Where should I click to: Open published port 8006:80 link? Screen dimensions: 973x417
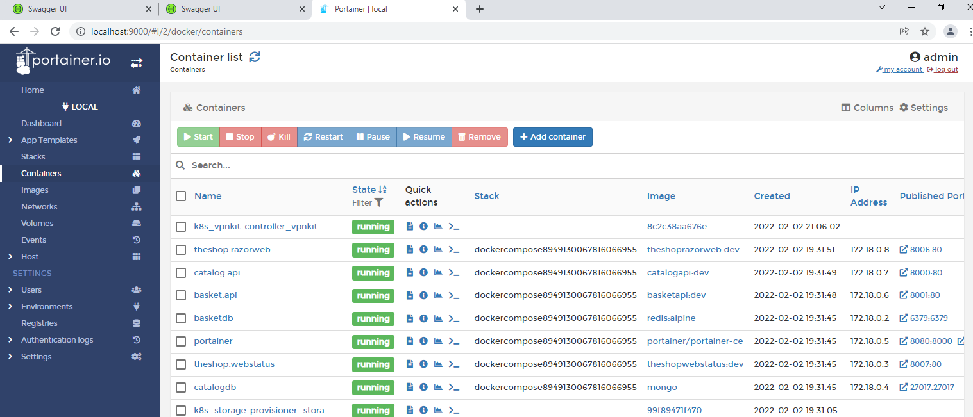click(921, 249)
